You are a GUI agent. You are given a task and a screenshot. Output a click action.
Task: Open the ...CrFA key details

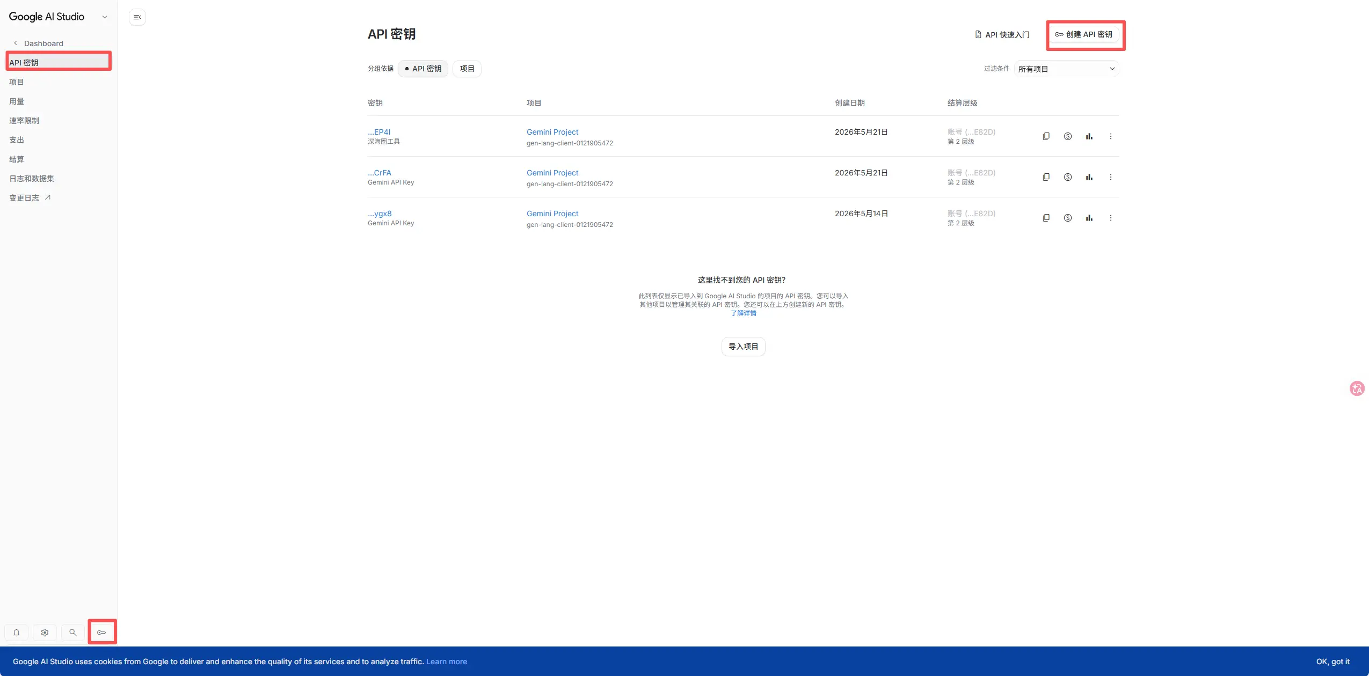click(380, 173)
